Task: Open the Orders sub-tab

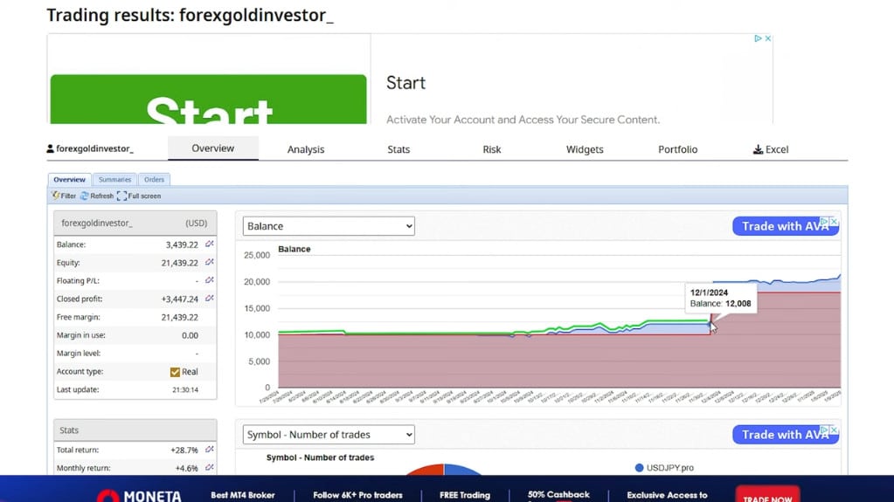Action: pyautogui.click(x=154, y=180)
